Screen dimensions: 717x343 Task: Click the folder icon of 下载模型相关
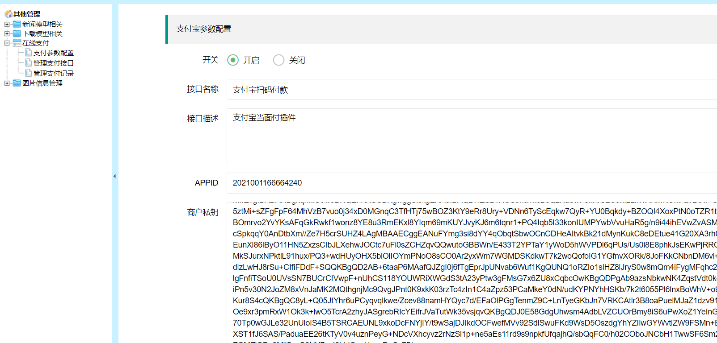17,33
